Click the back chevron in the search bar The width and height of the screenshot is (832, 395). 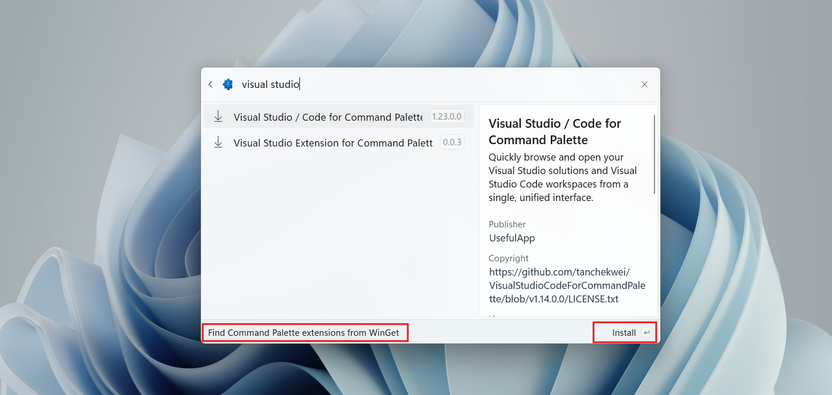[210, 84]
